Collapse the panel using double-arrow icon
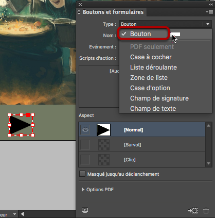This screenshot has width=215, height=218. coord(211,4)
